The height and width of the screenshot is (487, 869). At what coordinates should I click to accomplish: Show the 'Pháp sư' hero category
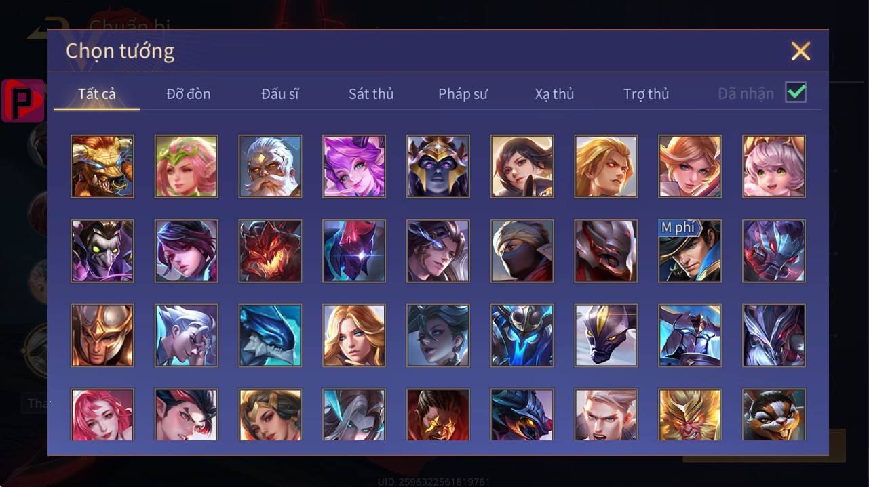463,93
